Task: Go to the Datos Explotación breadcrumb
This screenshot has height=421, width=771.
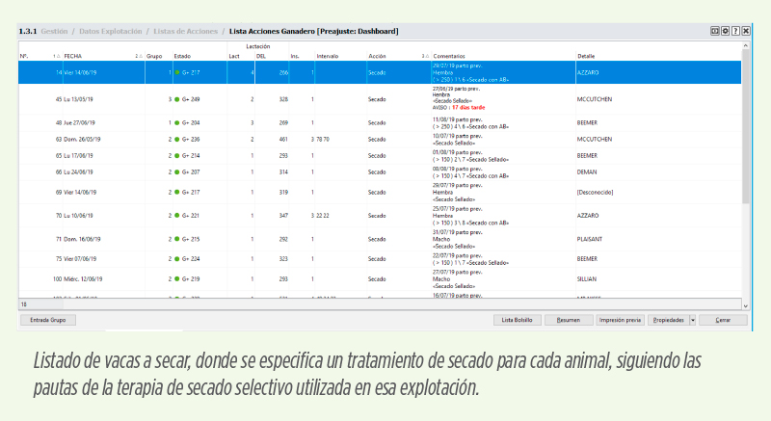Action: 110,31
